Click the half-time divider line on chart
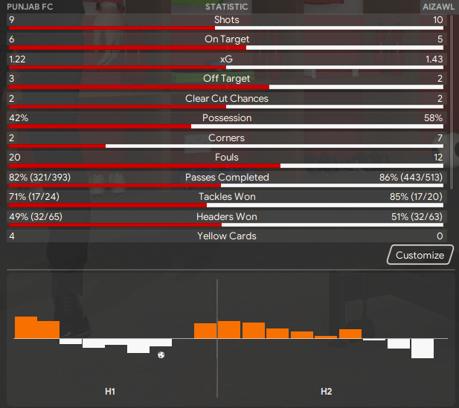Screen dimensions: 459x408 [x=217, y=338]
